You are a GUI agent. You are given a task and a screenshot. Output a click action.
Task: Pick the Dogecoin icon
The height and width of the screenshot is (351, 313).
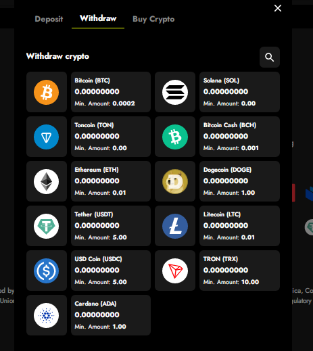175,181
